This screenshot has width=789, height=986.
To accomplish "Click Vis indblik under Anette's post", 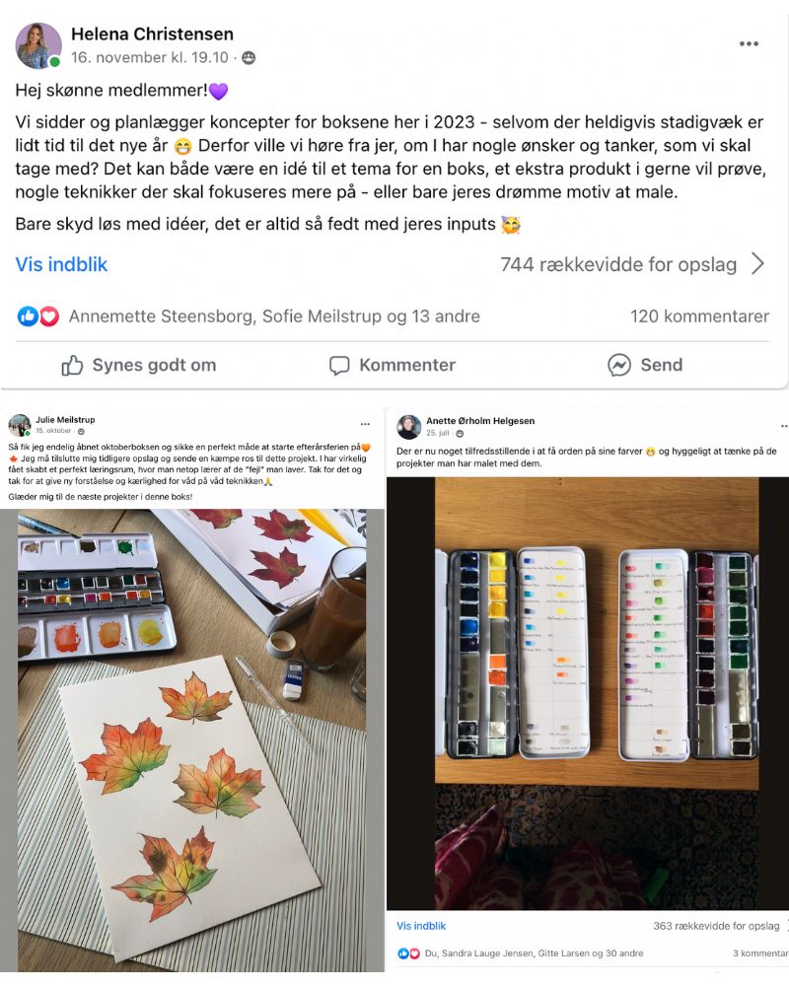I will 421,926.
